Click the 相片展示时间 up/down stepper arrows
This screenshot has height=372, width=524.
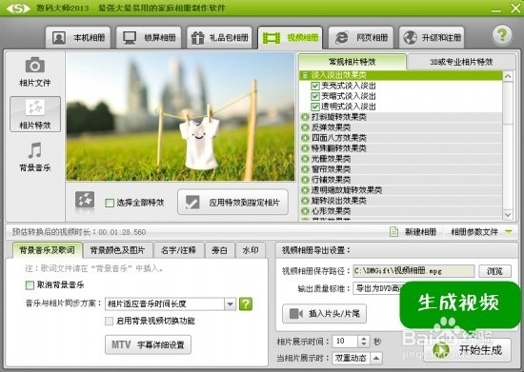pos(364,341)
